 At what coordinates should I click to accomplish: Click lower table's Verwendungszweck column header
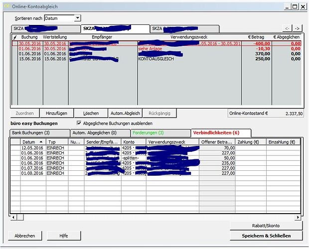[172, 142]
